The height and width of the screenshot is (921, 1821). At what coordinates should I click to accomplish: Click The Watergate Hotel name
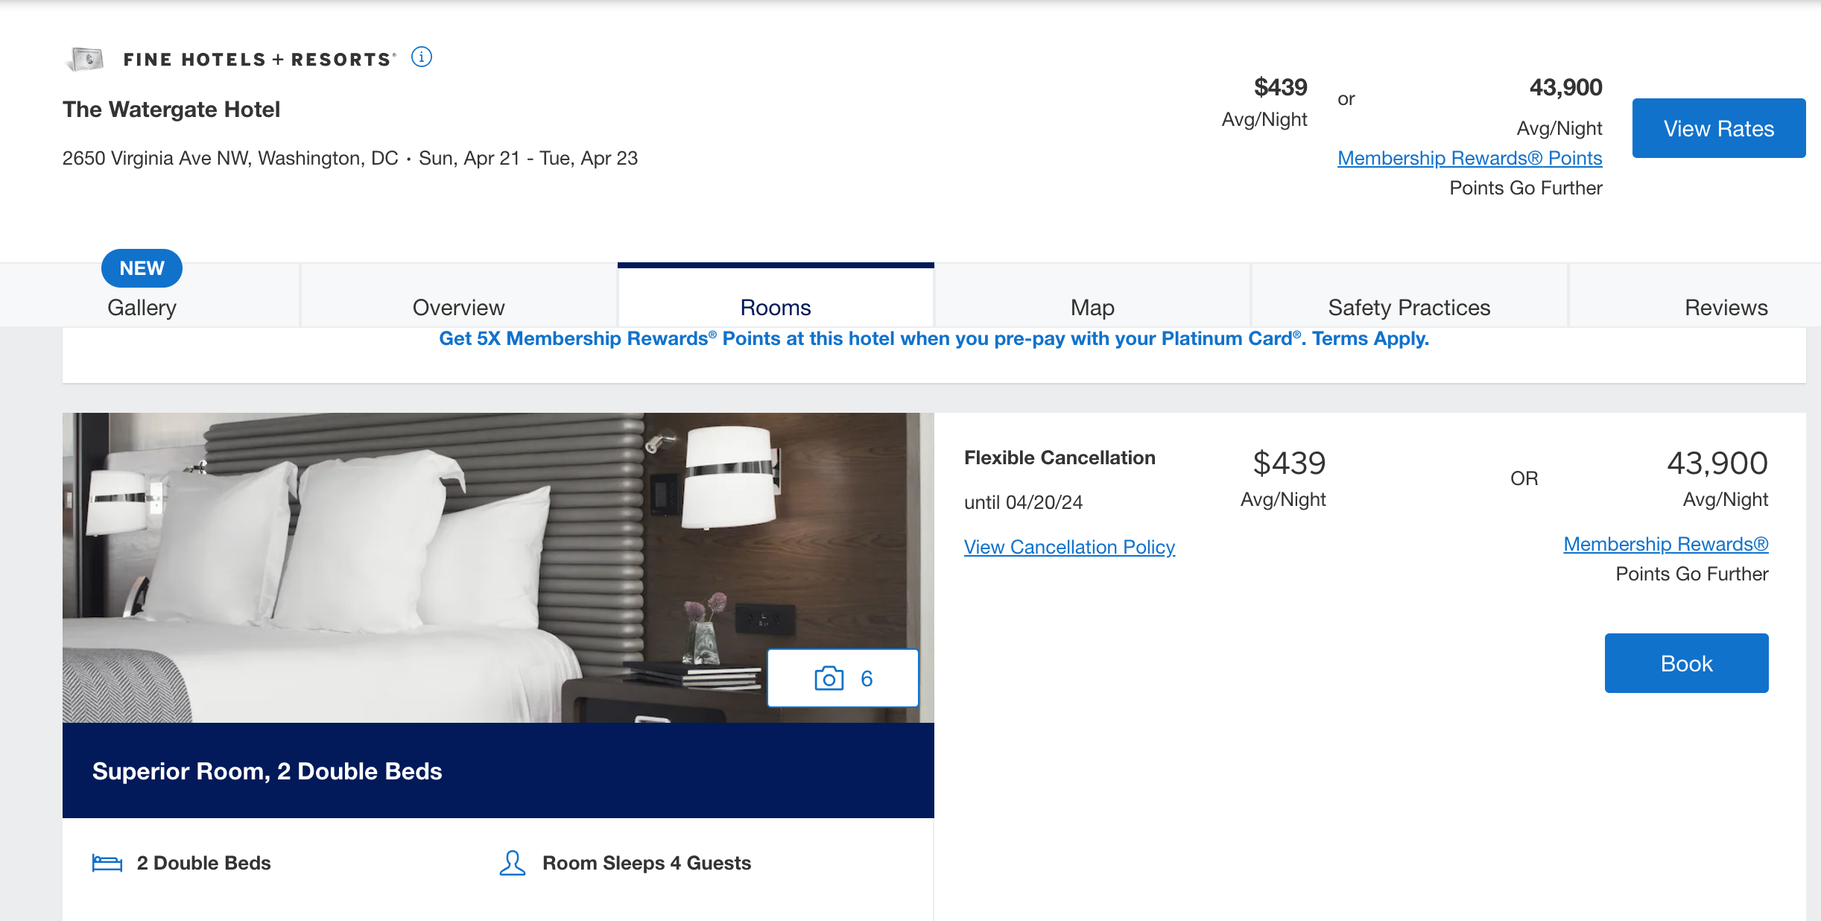[171, 110]
